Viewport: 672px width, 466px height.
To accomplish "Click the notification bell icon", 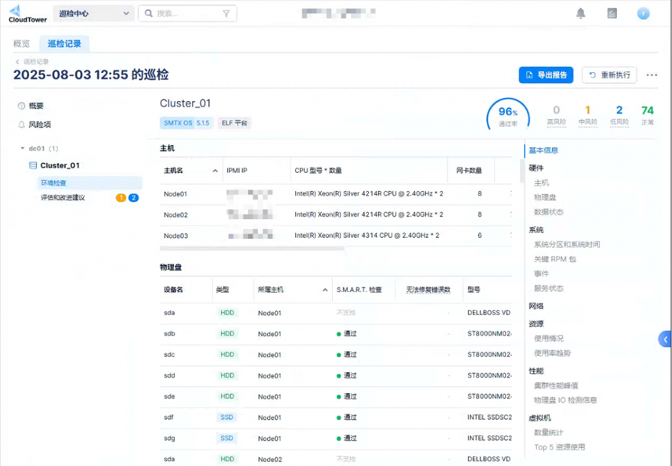I will pos(581,14).
